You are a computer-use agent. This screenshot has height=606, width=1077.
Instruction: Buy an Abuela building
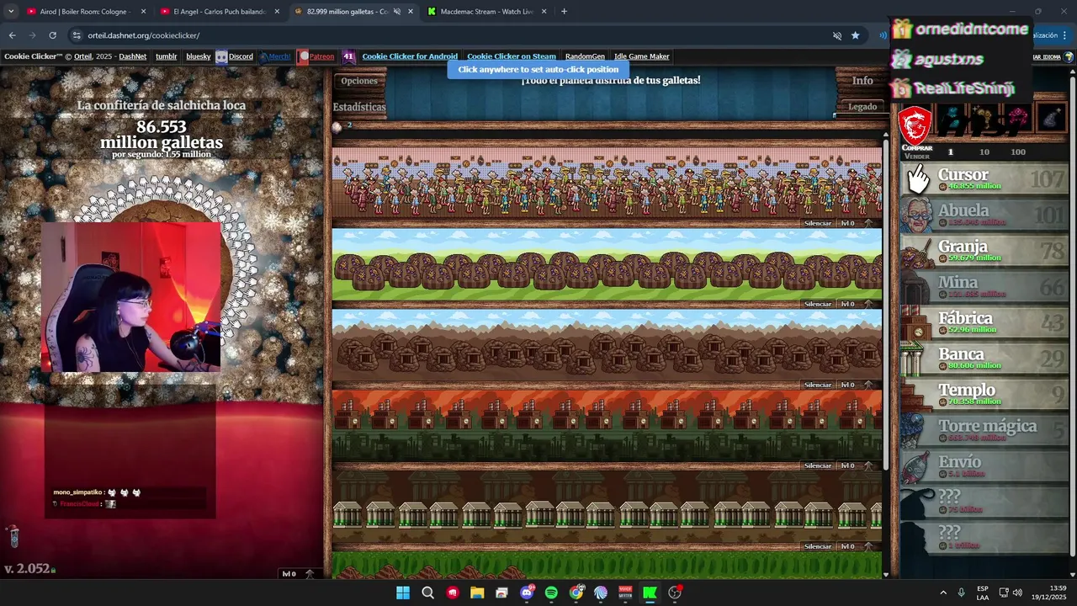point(984,215)
